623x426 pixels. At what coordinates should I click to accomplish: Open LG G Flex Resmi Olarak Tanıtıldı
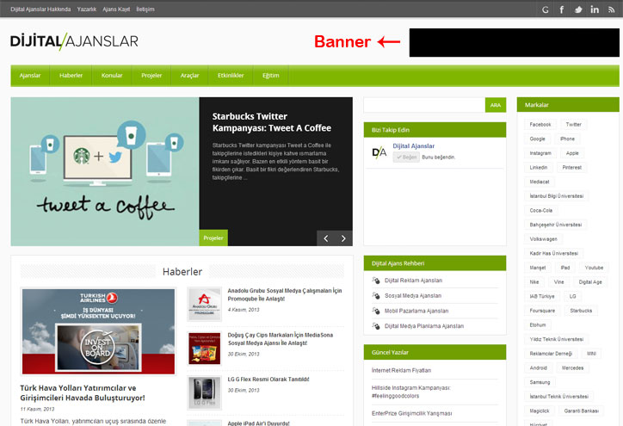pos(268,380)
